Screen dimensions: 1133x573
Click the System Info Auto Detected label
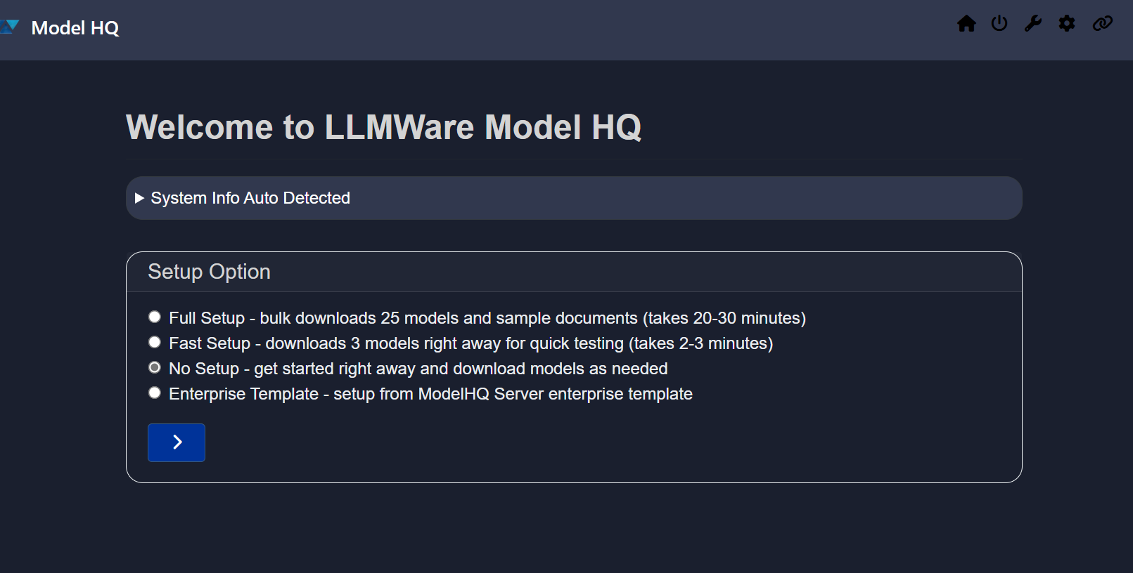click(250, 198)
